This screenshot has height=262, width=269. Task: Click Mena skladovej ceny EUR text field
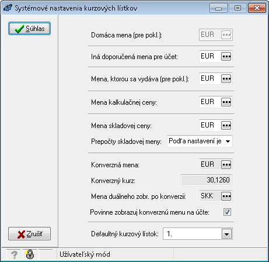pos(210,126)
